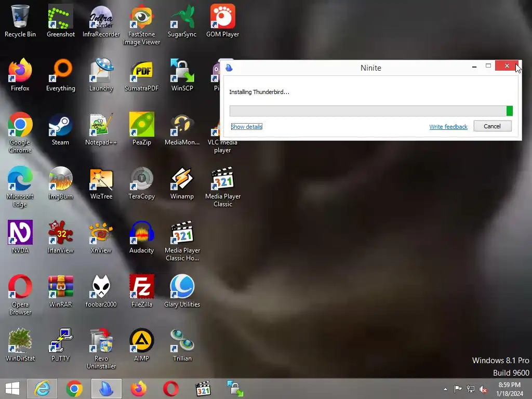Open the network tray icon
Viewport: 532px width, 399px height.
pos(471,389)
